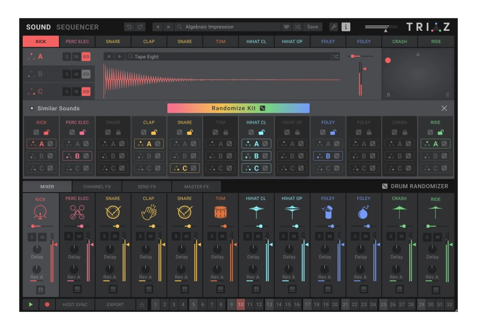Favorite the preset with the heart icon
This screenshot has height=330, width=477.
click(286, 27)
